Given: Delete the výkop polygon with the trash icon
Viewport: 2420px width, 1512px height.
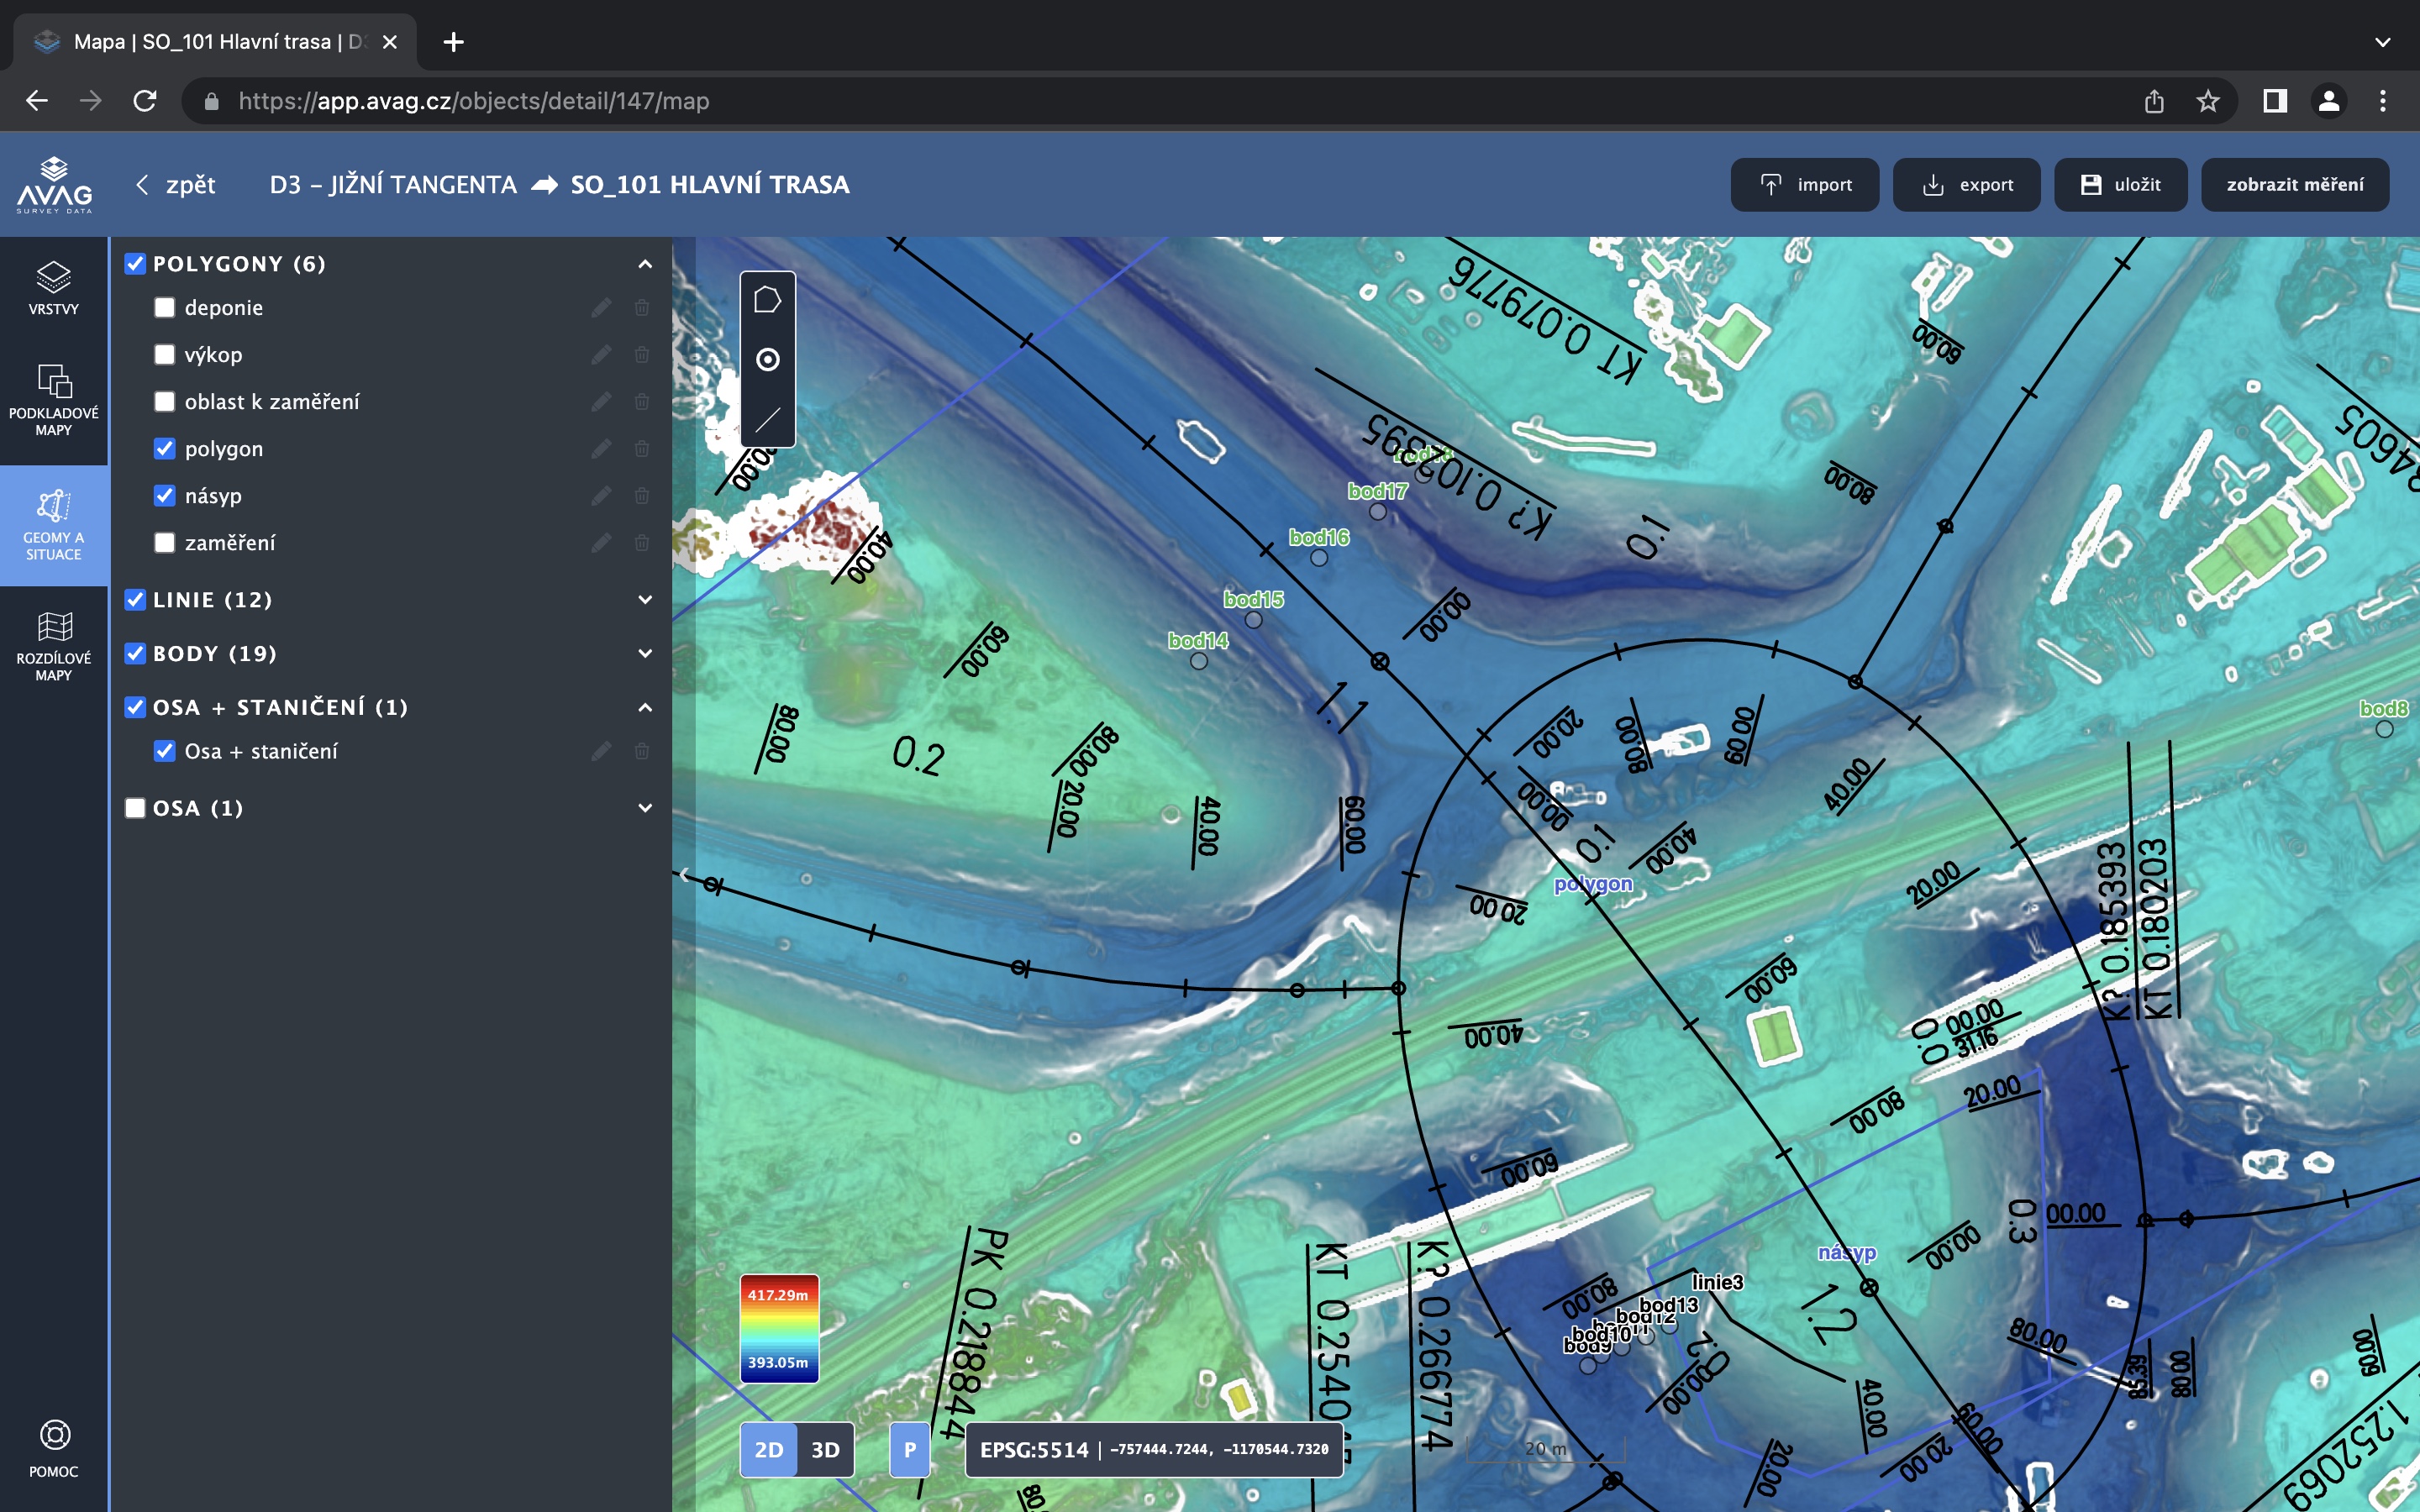Looking at the screenshot, I should coord(642,355).
